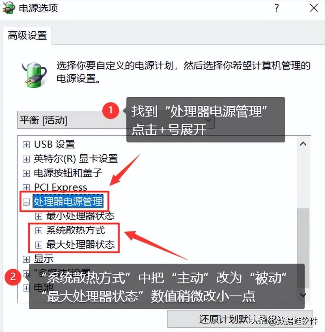The image size is (325, 332).
Task: Click the green battery plug icon
Action: coord(34,75)
